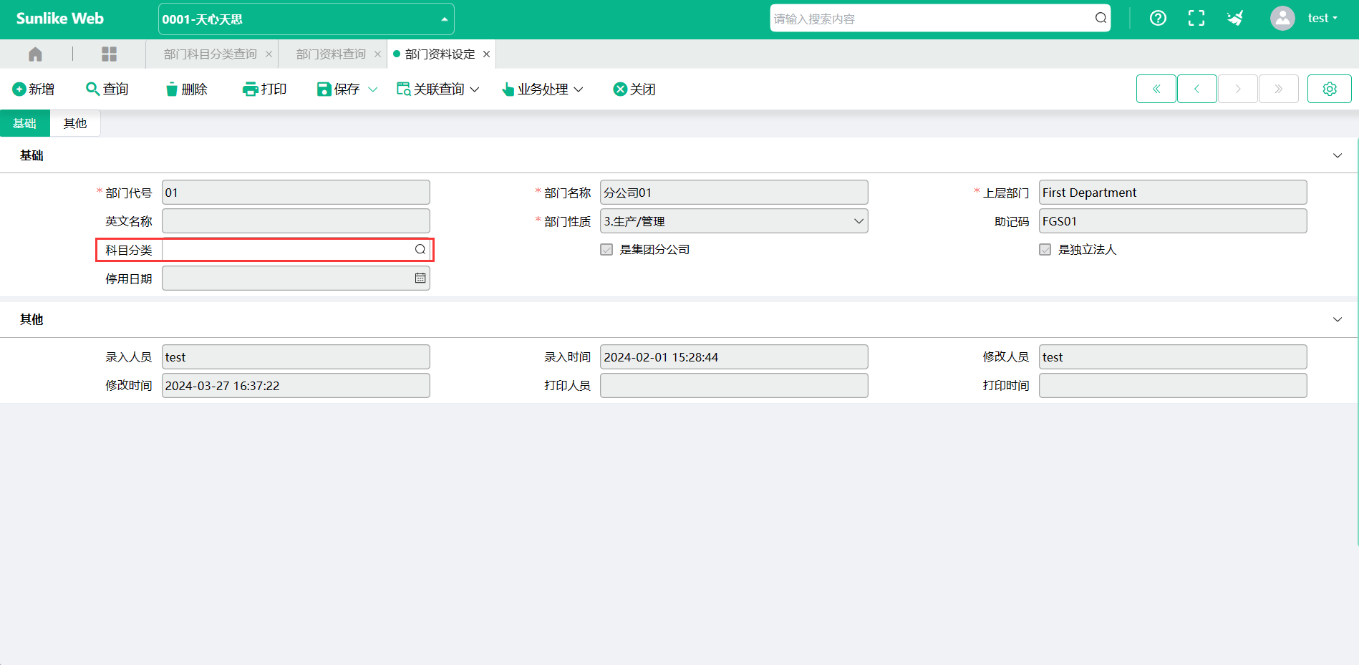Close the 部门资料设定 tab
1359x665 pixels.
(x=486, y=54)
